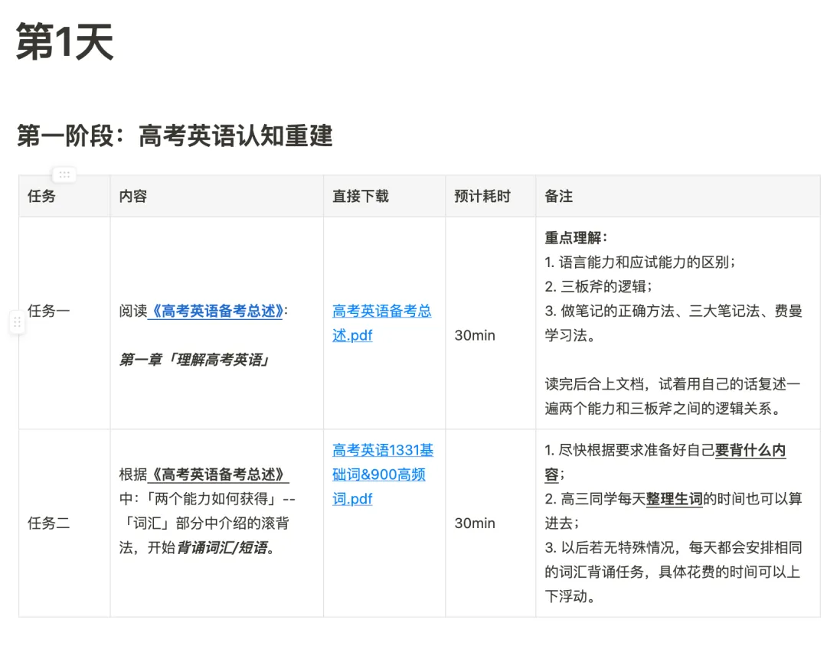The image size is (827, 649).
Task: Click the 第1天 page title
Action: click(x=65, y=42)
